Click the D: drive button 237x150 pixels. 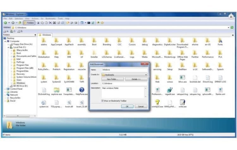(20, 31)
